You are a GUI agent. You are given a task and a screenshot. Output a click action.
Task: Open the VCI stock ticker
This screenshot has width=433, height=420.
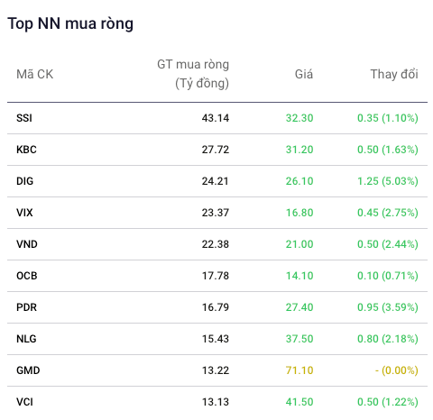tap(24, 402)
